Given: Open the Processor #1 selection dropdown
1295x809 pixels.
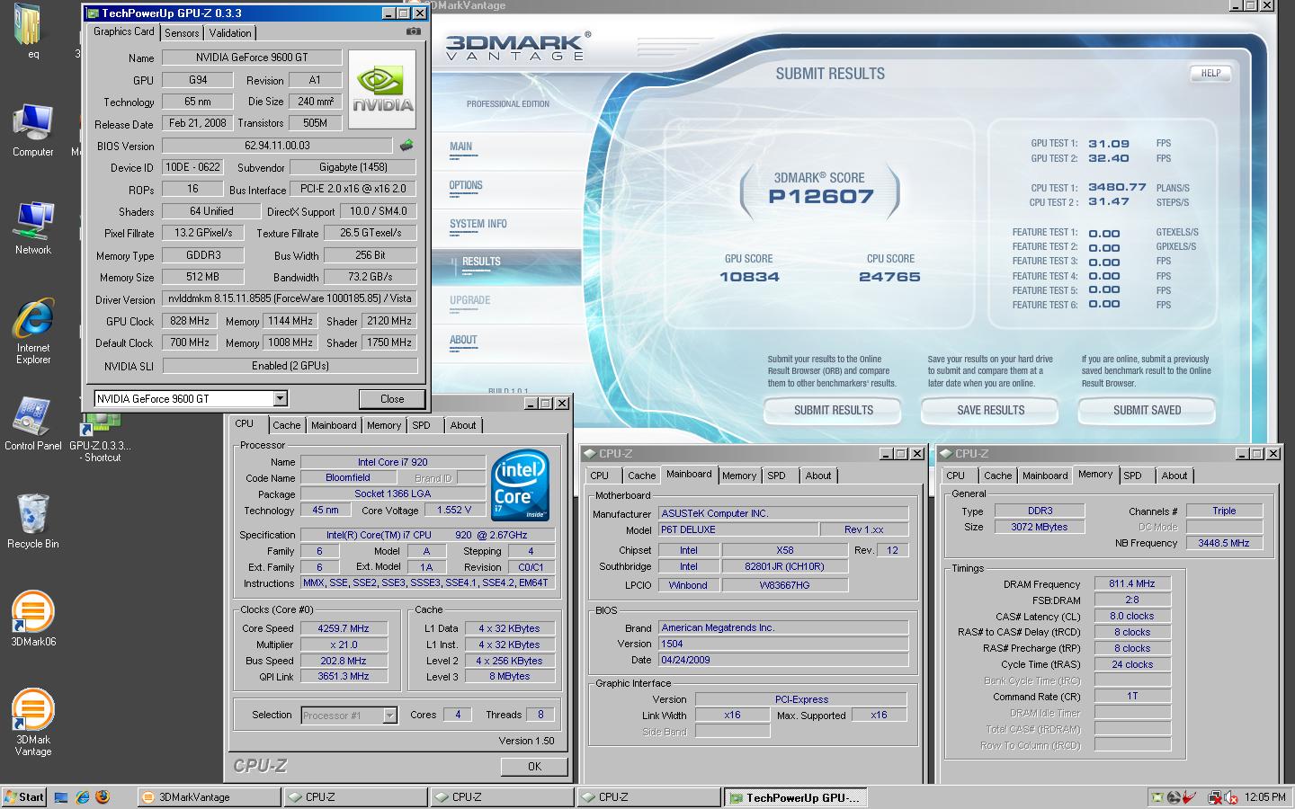Looking at the screenshot, I should pyautogui.click(x=389, y=716).
